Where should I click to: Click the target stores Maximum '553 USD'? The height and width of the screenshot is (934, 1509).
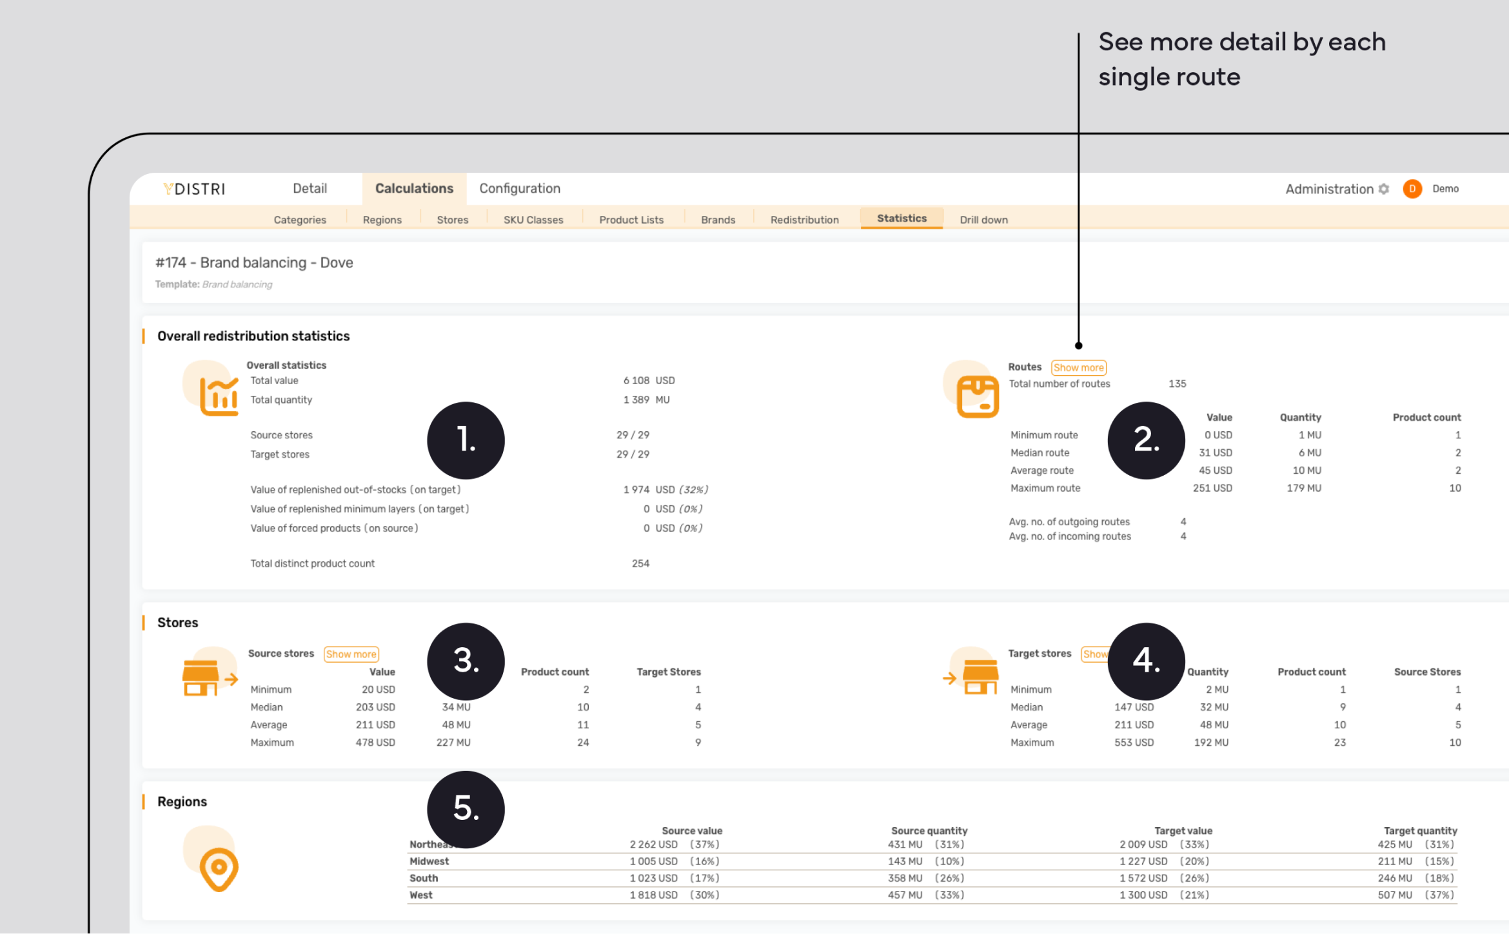[1134, 743]
